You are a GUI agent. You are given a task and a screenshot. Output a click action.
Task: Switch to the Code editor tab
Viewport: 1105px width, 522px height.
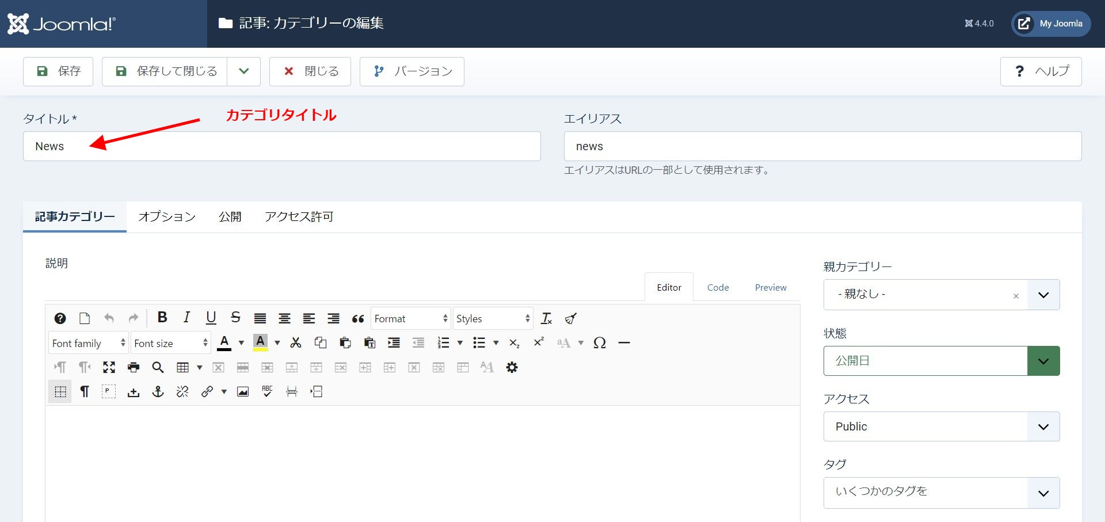coord(718,287)
